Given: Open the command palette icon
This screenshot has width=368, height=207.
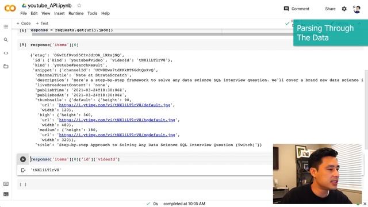Looking at the screenshot, I should point(6,184).
